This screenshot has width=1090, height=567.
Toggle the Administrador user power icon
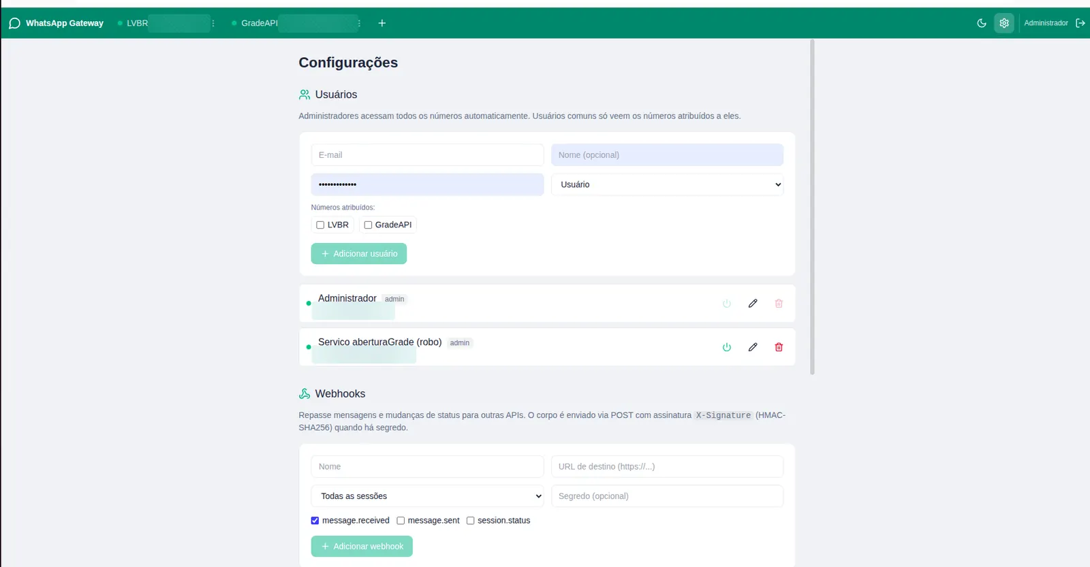pos(727,304)
